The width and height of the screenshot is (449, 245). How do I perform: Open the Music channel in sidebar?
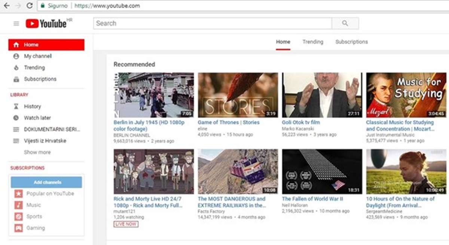[x=33, y=205]
